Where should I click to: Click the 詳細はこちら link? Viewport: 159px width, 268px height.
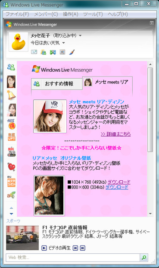click(116, 134)
